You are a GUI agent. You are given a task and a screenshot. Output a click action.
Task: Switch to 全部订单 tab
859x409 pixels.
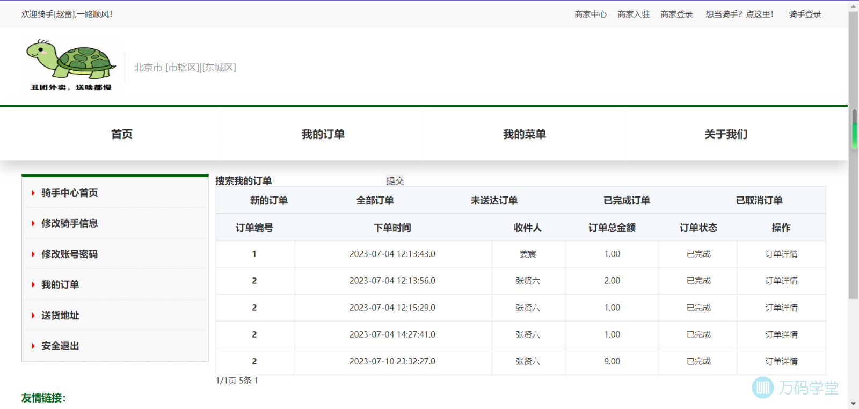(x=375, y=201)
